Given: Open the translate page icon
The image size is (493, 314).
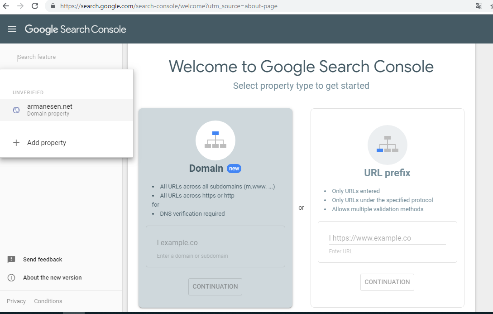Looking at the screenshot, I should pyautogui.click(x=479, y=6).
